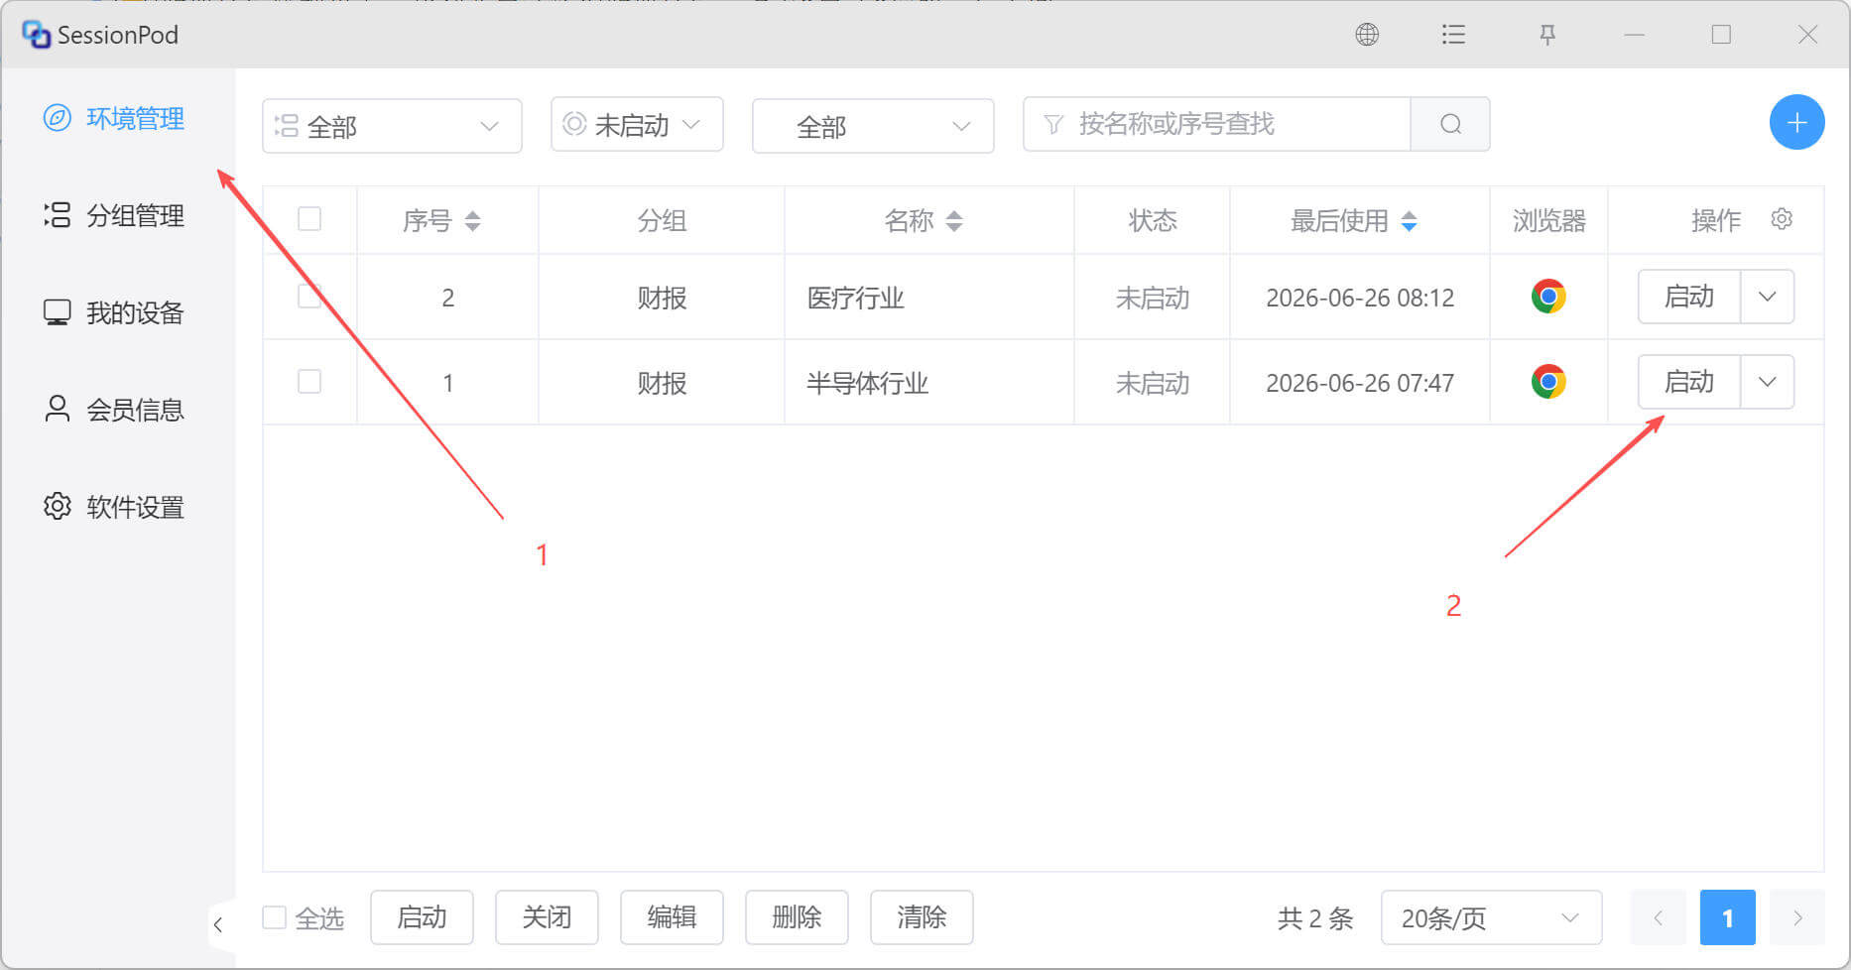Open 分组管理 in sidebar
The width and height of the screenshot is (1851, 970).
pos(115,215)
